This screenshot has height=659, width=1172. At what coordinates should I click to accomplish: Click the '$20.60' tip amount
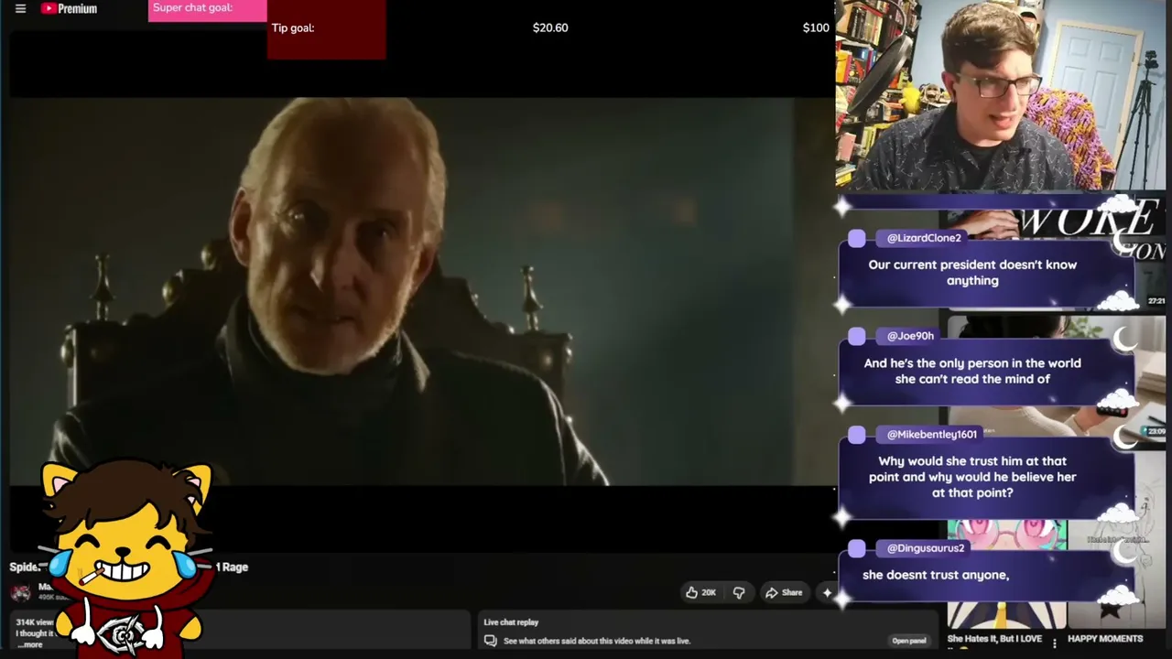[550, 27]
